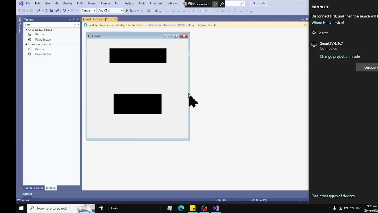Click Change projection mode link
The image size is (378, 213).
coord(340,57)
